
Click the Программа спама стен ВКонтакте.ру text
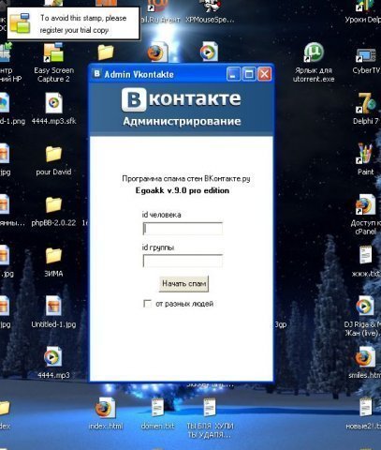pyautogui.click(x=186, y=179)
